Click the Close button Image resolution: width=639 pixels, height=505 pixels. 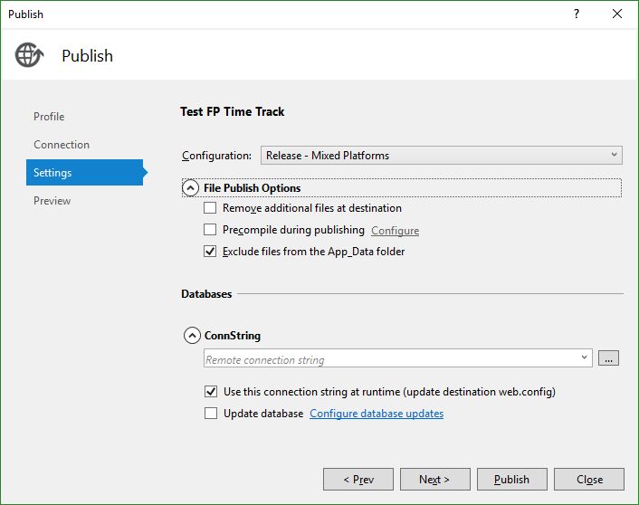pyautogui.click(x=589, y=480)
